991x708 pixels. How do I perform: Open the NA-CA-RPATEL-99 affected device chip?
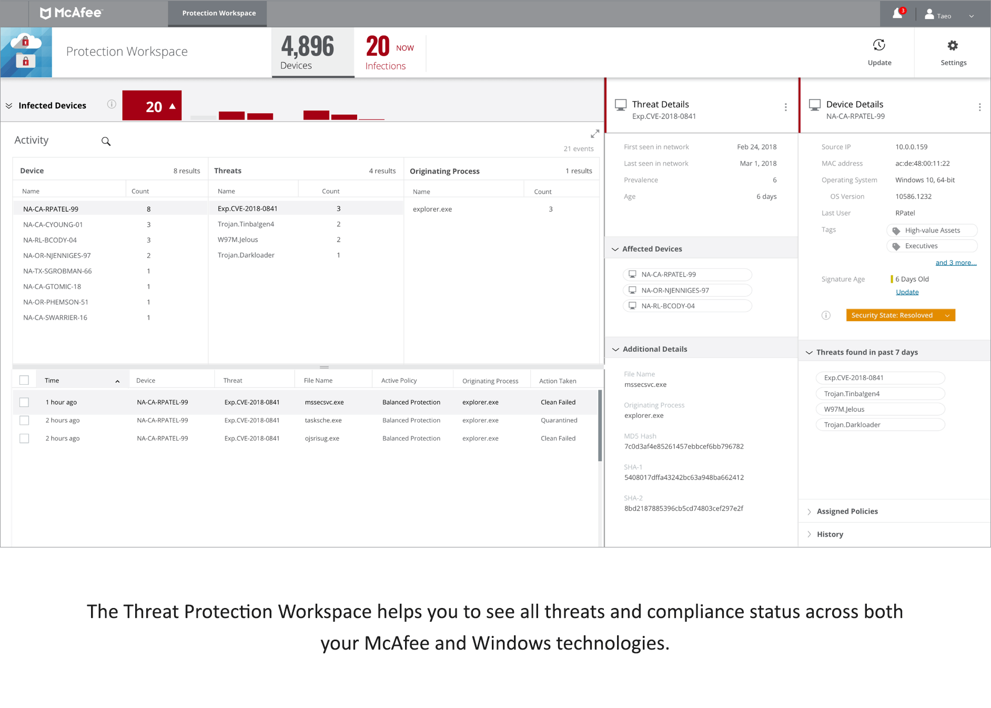687,274
